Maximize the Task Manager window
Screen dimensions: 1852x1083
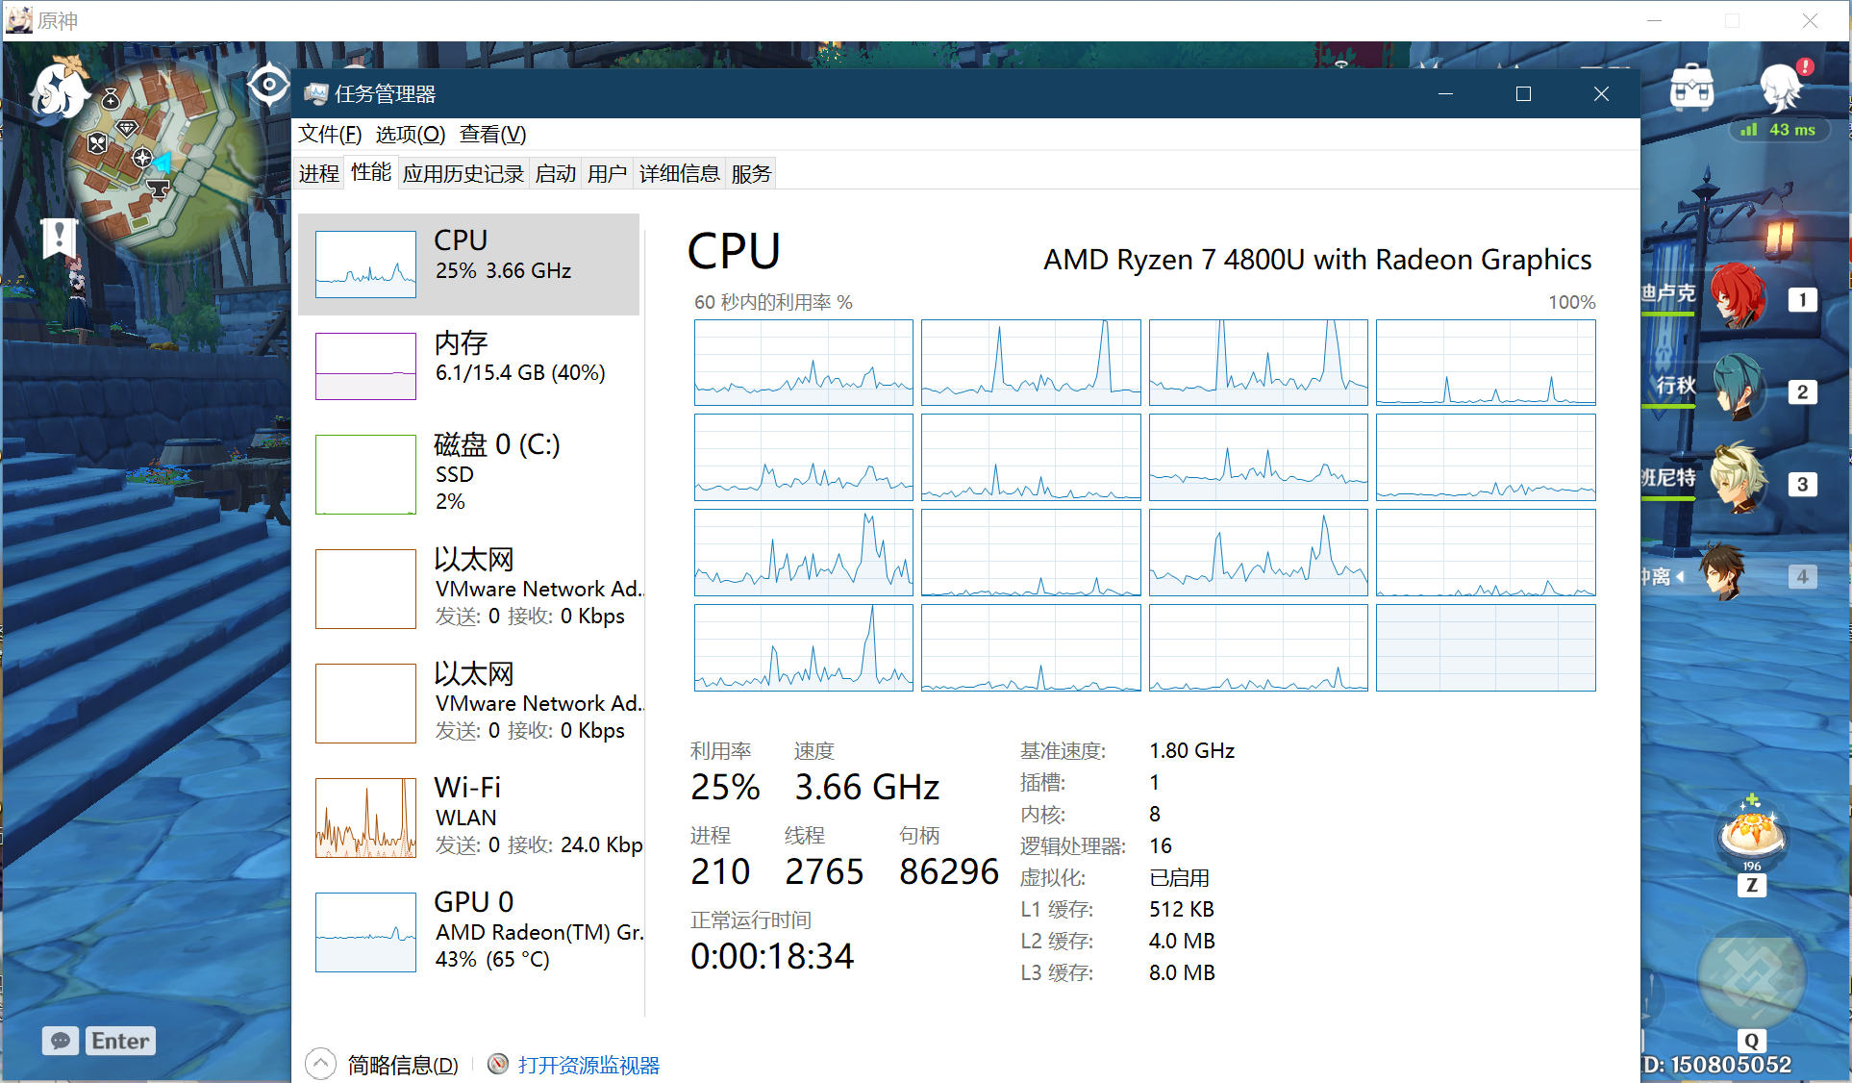[x=1523, y=93]
